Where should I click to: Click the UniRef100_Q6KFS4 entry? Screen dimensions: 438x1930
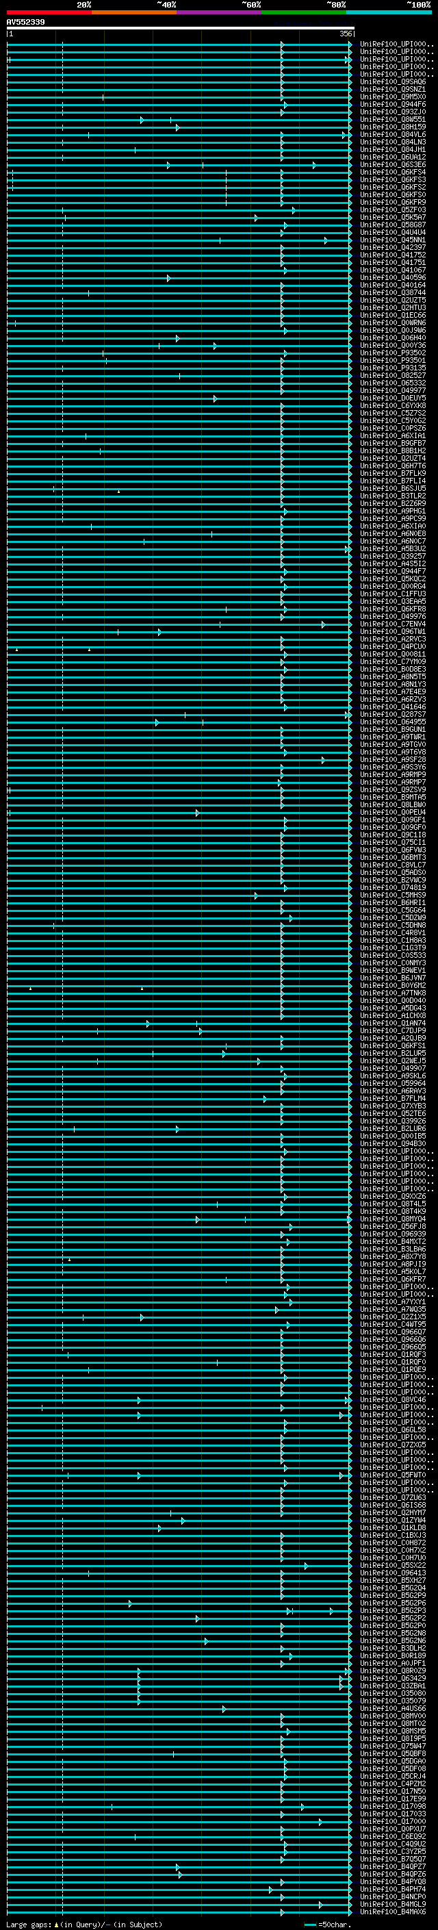(x=393, y=172)
